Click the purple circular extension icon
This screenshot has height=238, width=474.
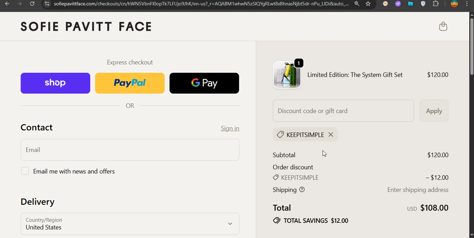[398, 4]
